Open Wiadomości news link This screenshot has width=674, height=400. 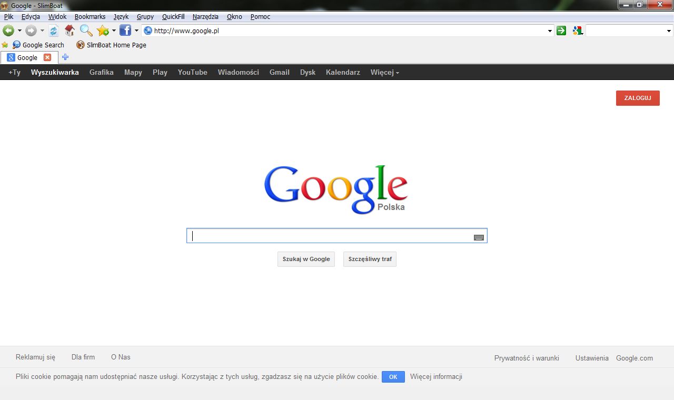(239, 72)
